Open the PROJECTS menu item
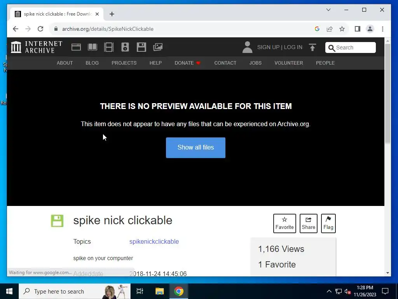398x299 pixels. pyautogui.click(x=124, y=63)
